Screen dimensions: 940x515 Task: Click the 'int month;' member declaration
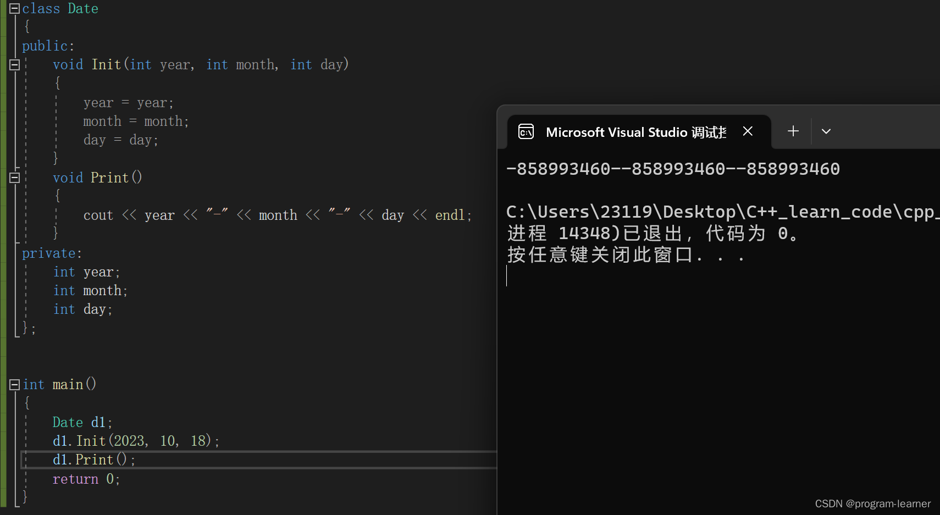[x=90, y=291]
